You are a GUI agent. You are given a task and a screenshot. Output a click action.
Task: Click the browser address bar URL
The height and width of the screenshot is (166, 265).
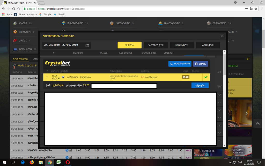(x=61, y=9)
